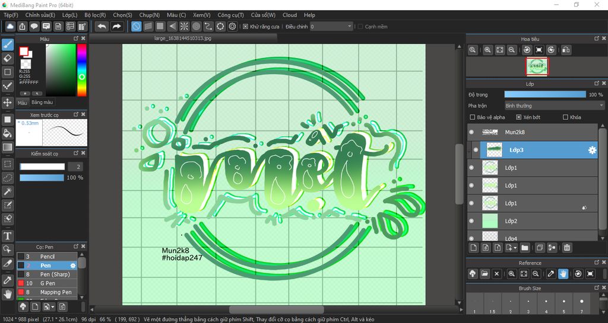Open image in Reference panel folder icon
Screen dimensions: 608x323
point(484,273)
